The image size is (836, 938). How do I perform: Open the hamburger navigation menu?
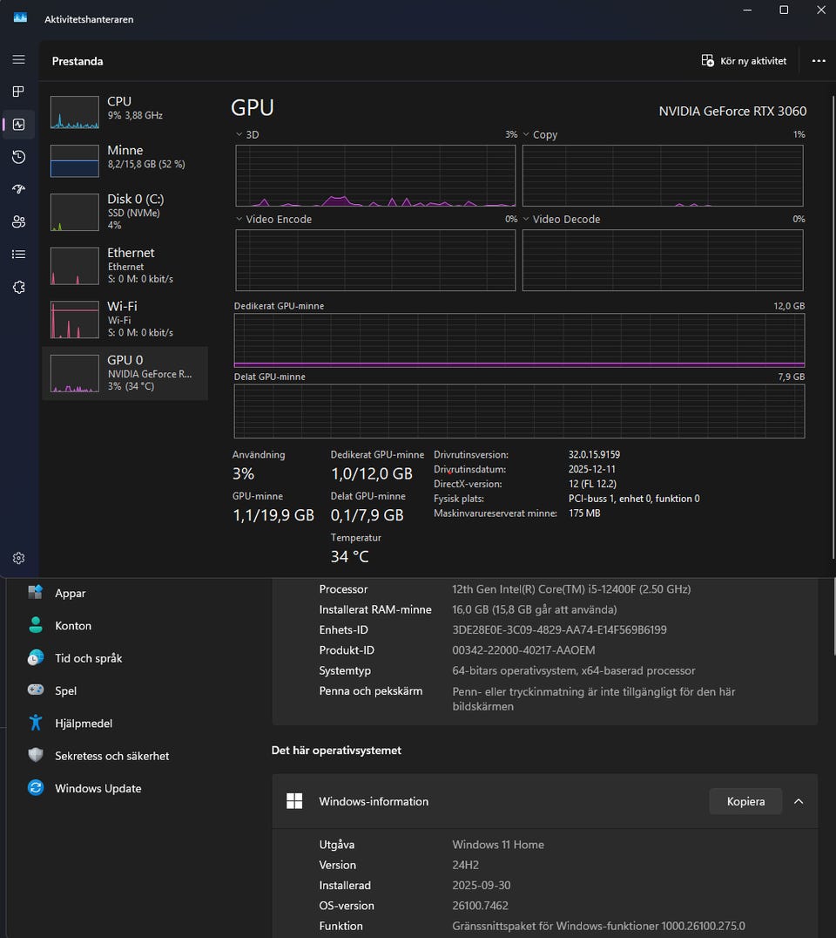[18, 59]
